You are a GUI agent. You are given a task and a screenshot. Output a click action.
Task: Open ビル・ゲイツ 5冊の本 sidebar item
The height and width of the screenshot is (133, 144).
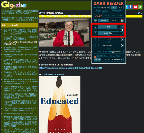point(20,43)
